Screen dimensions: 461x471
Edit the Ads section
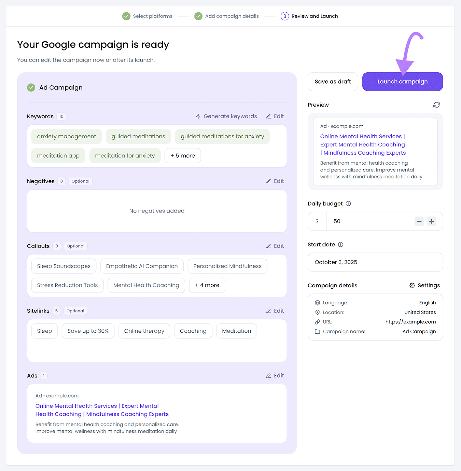tap(275, 376)
